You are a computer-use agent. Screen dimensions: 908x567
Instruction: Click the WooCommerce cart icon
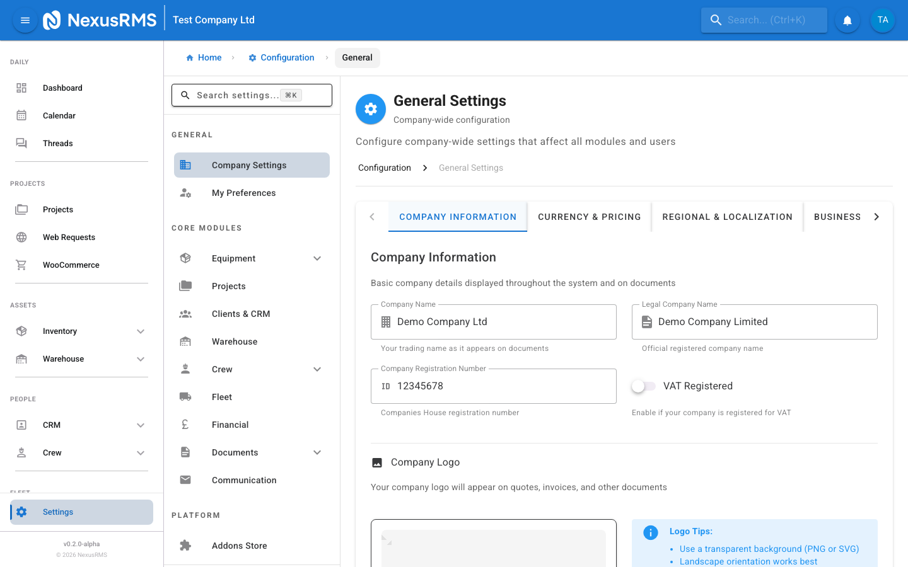[21, 265]
